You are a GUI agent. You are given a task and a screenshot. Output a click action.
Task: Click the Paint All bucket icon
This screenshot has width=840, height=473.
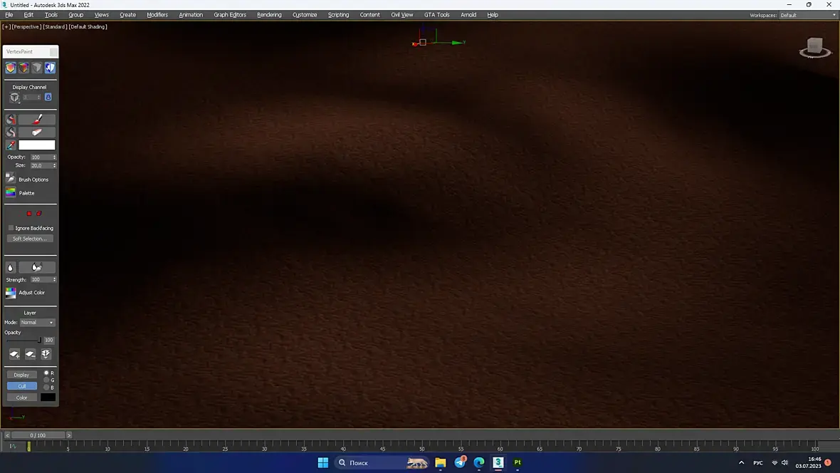point(11,119)
